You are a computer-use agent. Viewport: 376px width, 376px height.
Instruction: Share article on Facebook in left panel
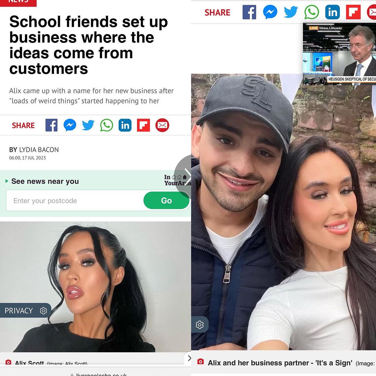point(51,125)
